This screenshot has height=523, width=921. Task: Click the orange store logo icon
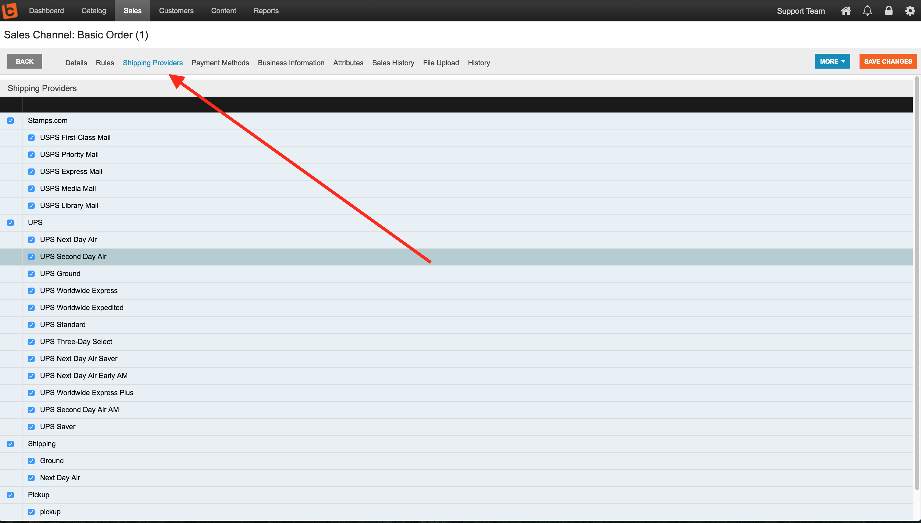click(10, 11)
